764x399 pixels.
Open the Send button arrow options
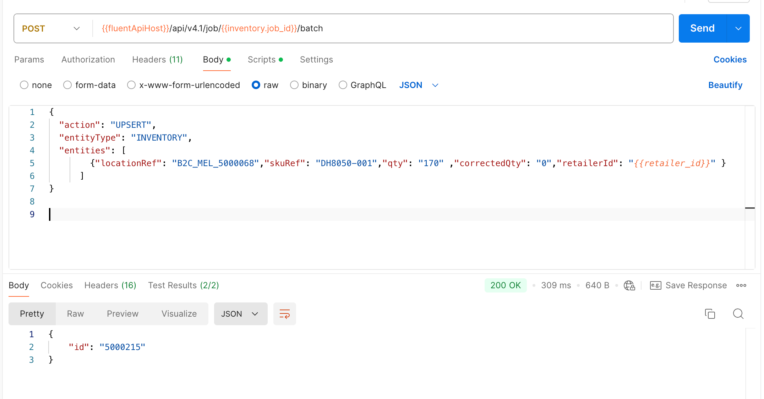point(738,28)
